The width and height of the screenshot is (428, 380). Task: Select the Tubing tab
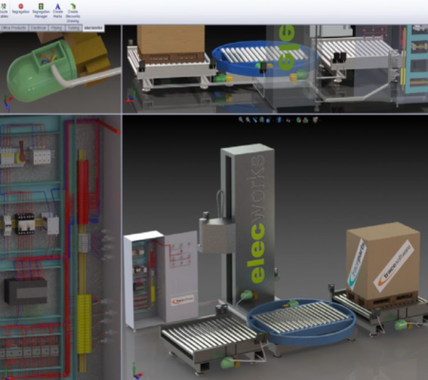point(73,28)
